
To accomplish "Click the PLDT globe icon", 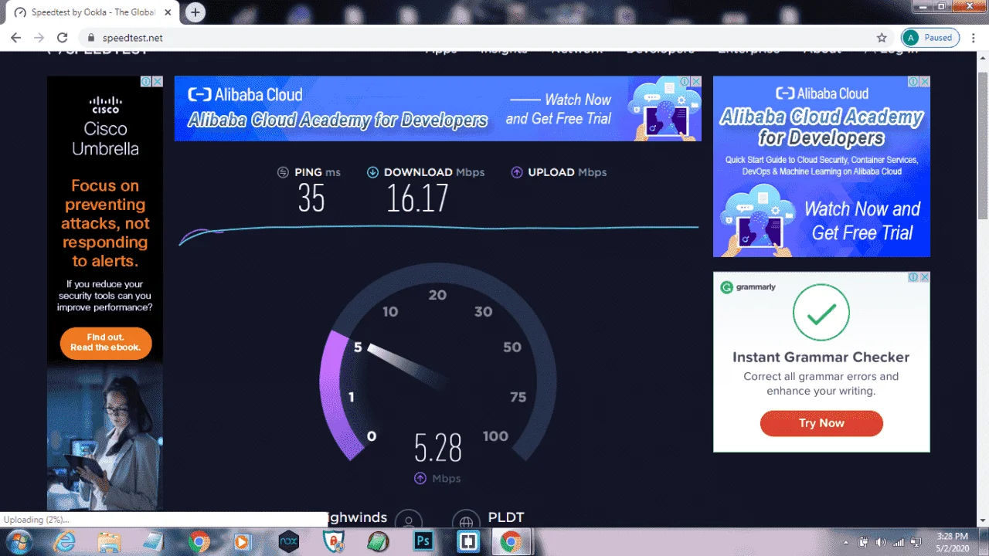I will (x=466, y=522).
